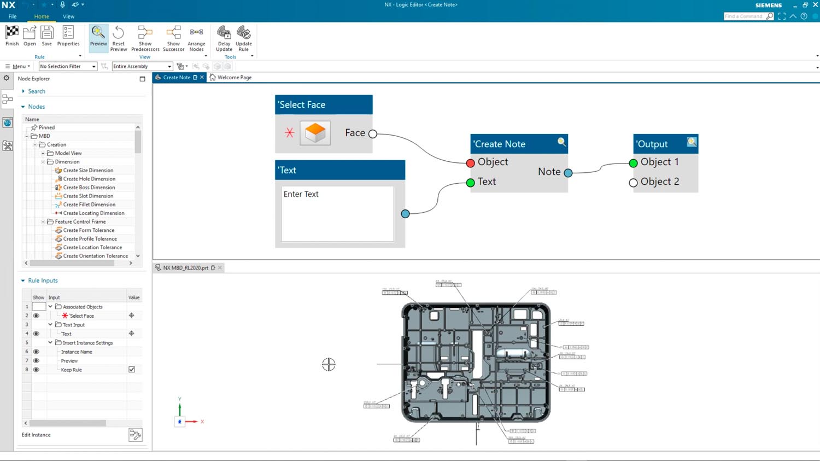
Task: Click the Delay Update tool
Action: (x=224, y=34)
